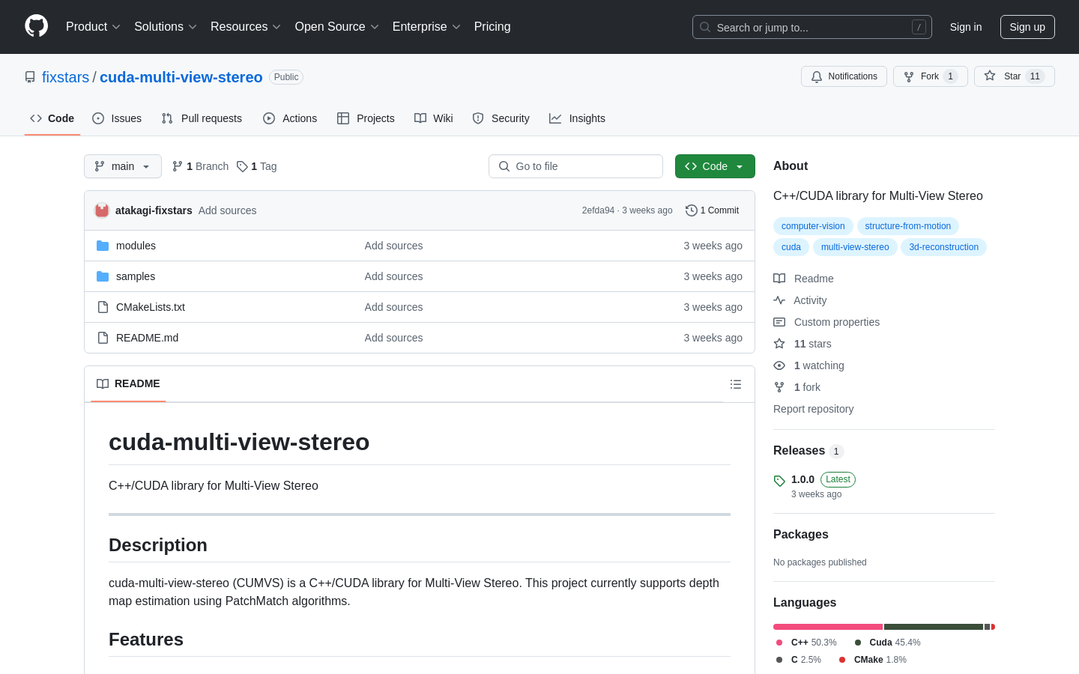Click the Activity pulse icon
The width and height of the screenshot is (1079, 674).
tap(779, 300)
